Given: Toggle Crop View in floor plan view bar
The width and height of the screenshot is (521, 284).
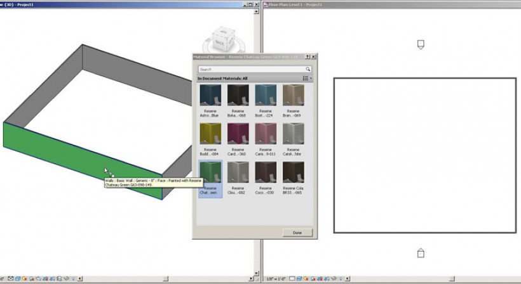Looking at the screenshot, I should tap(320, 279).
